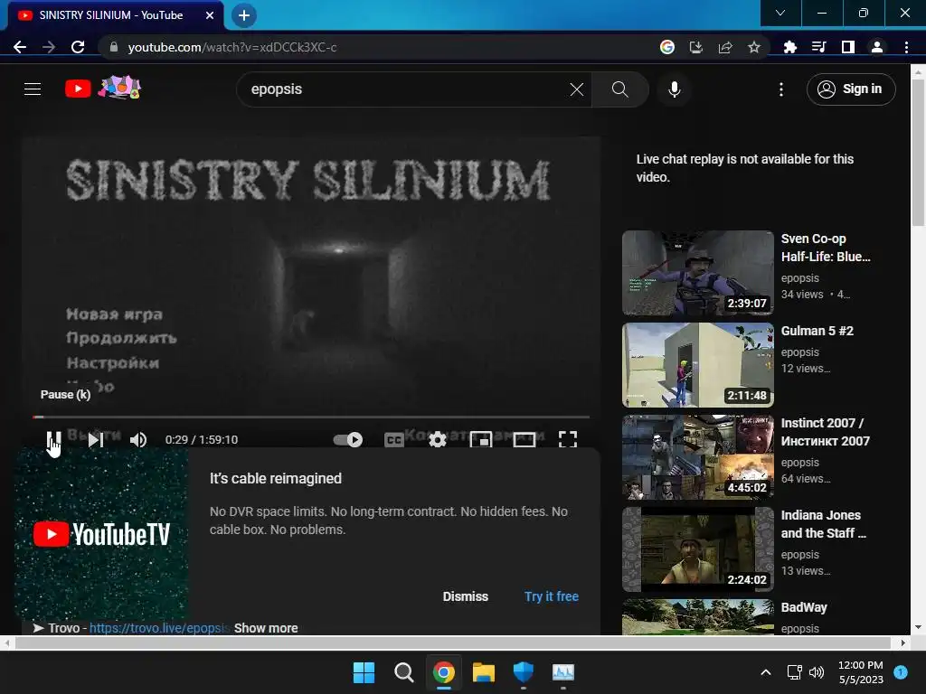The width and height of the screenshot is (926, 694).
Task: Open Windows Start menu
Action: 364,672
